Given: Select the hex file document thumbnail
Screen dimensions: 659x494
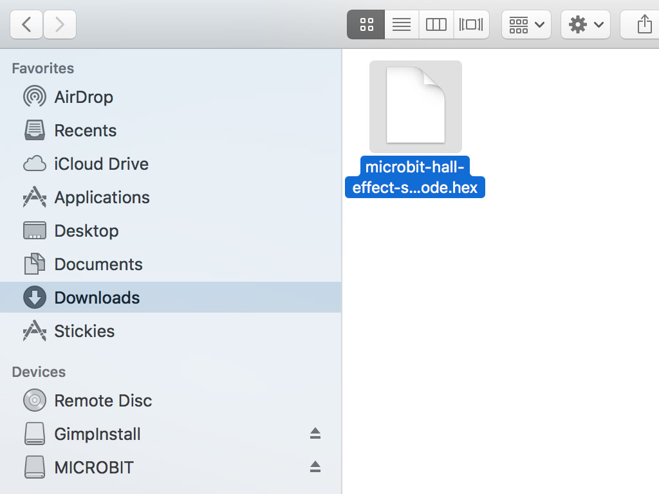Looking at the screenshot, I should pos(416,106).
